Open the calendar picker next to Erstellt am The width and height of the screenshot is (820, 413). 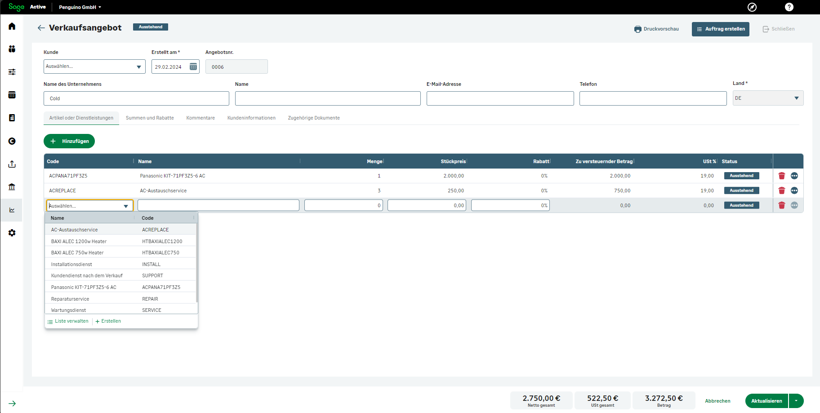193,66
